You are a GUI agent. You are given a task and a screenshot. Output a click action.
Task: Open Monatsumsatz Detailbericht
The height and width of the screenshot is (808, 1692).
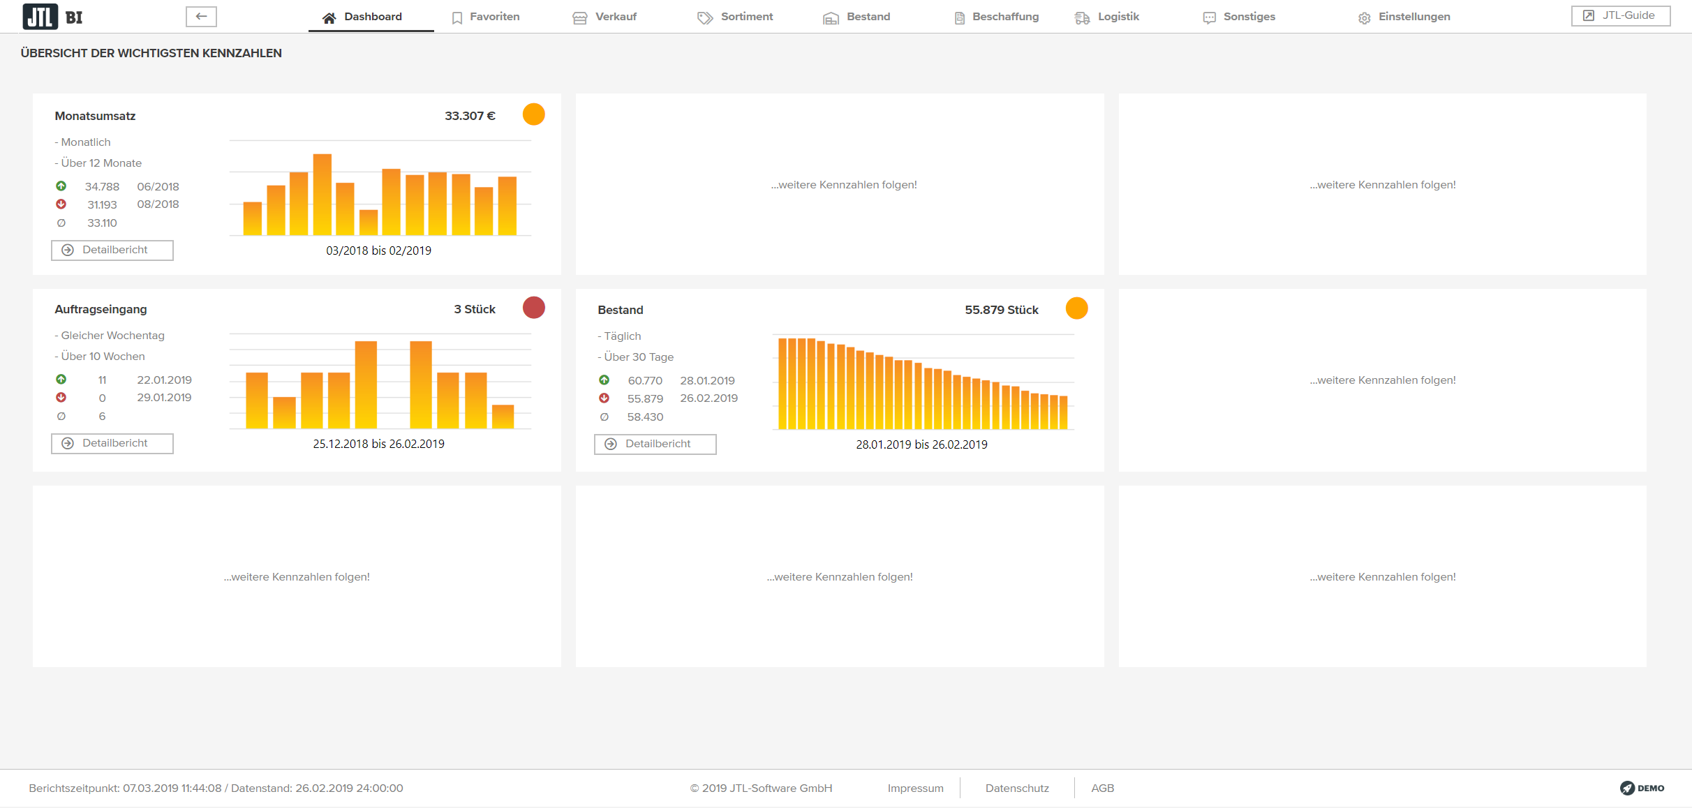[112, 250]
